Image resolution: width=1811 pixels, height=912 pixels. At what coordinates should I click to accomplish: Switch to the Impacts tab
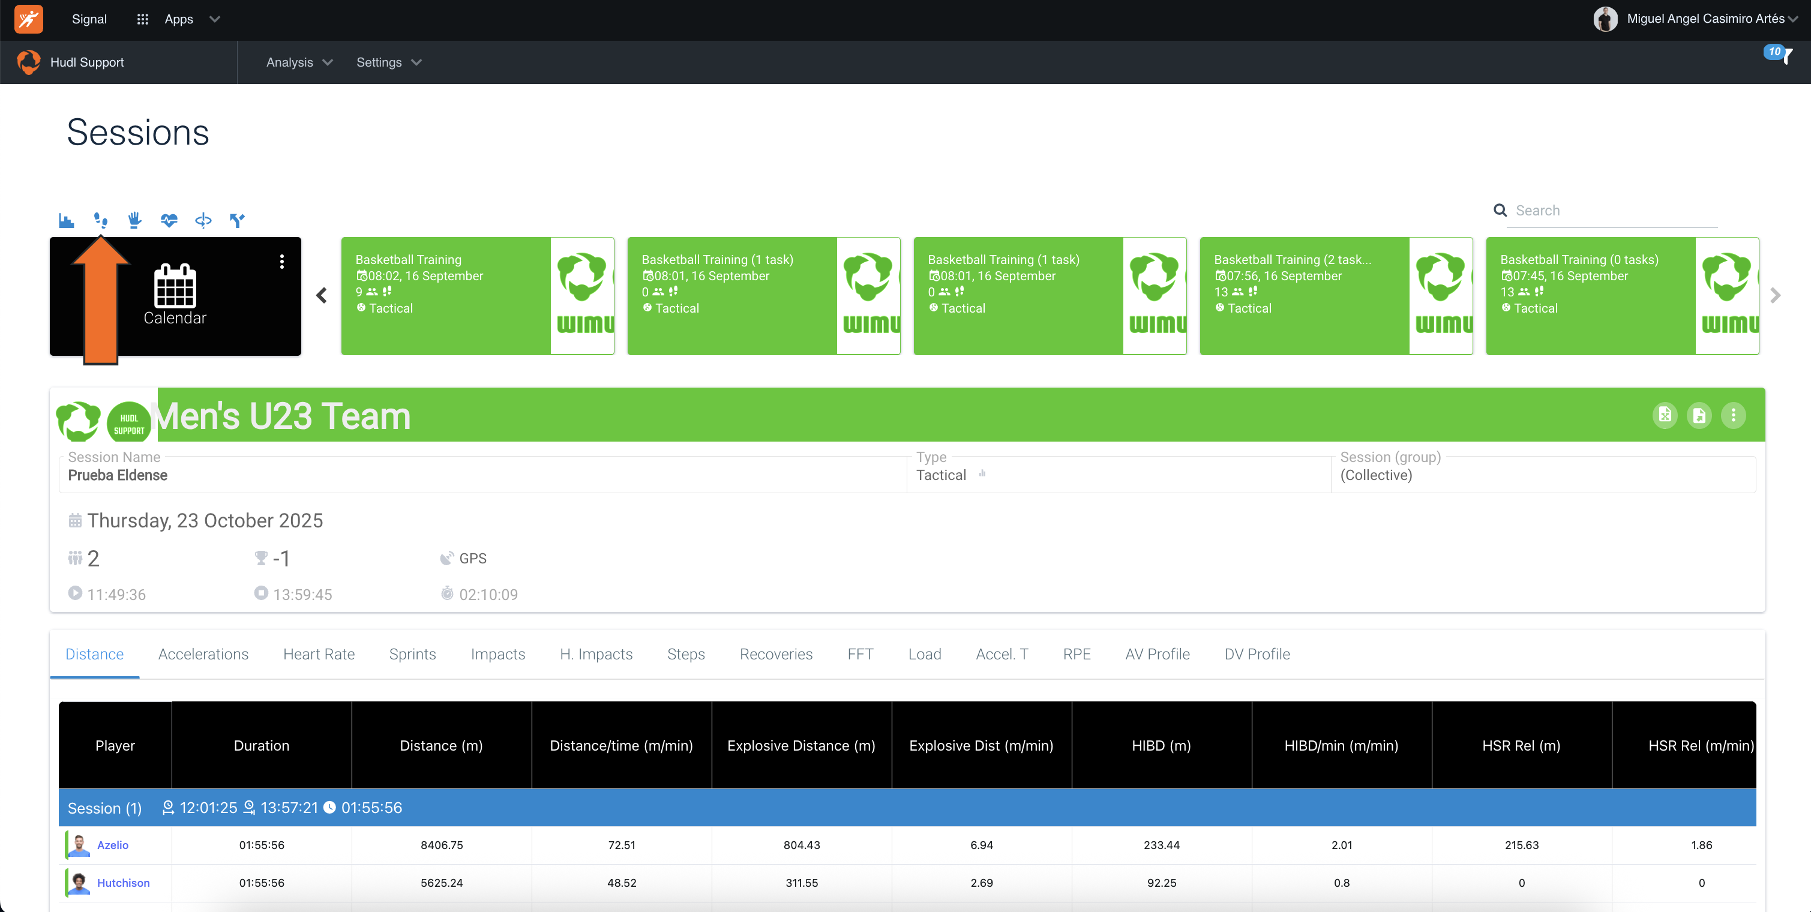click(497, 654)
